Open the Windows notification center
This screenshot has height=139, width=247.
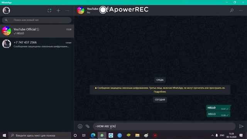pos(241,136)
